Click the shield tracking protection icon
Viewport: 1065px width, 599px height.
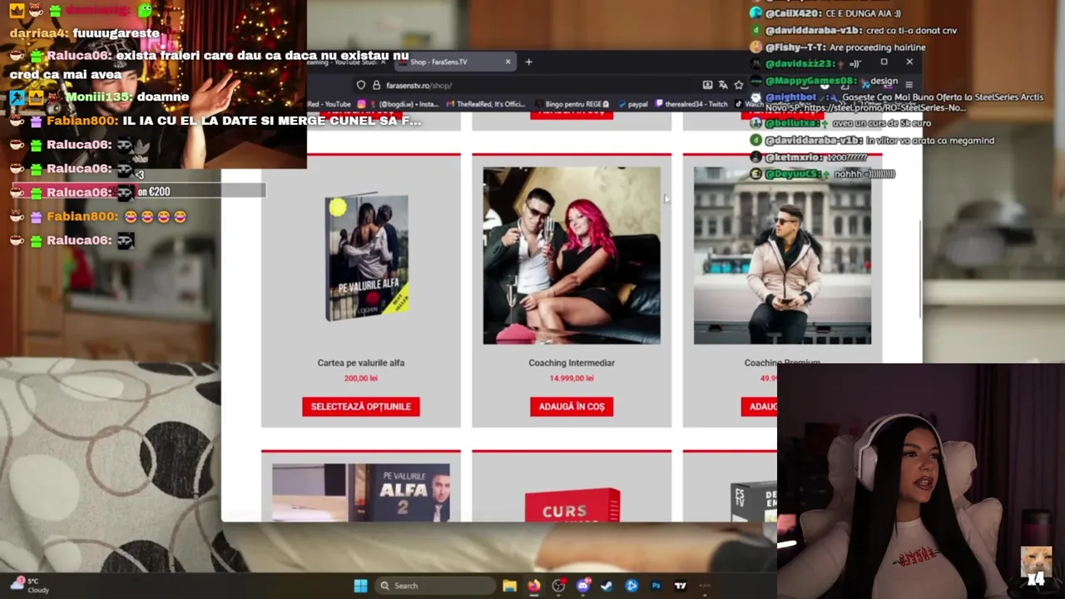361,85
